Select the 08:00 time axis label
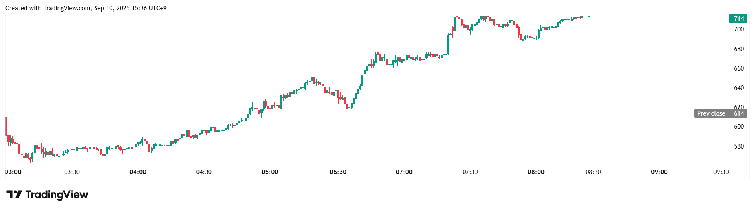Image resolution: width=755 pixels, height=210 pixels. coord(536,172)
